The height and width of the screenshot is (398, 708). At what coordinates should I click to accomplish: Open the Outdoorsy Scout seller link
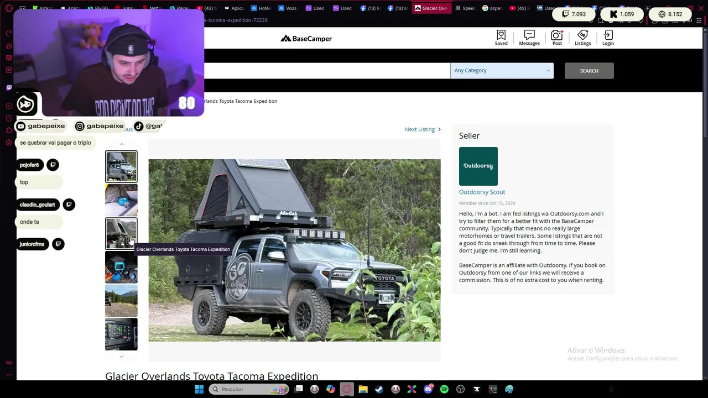(482, 192)
